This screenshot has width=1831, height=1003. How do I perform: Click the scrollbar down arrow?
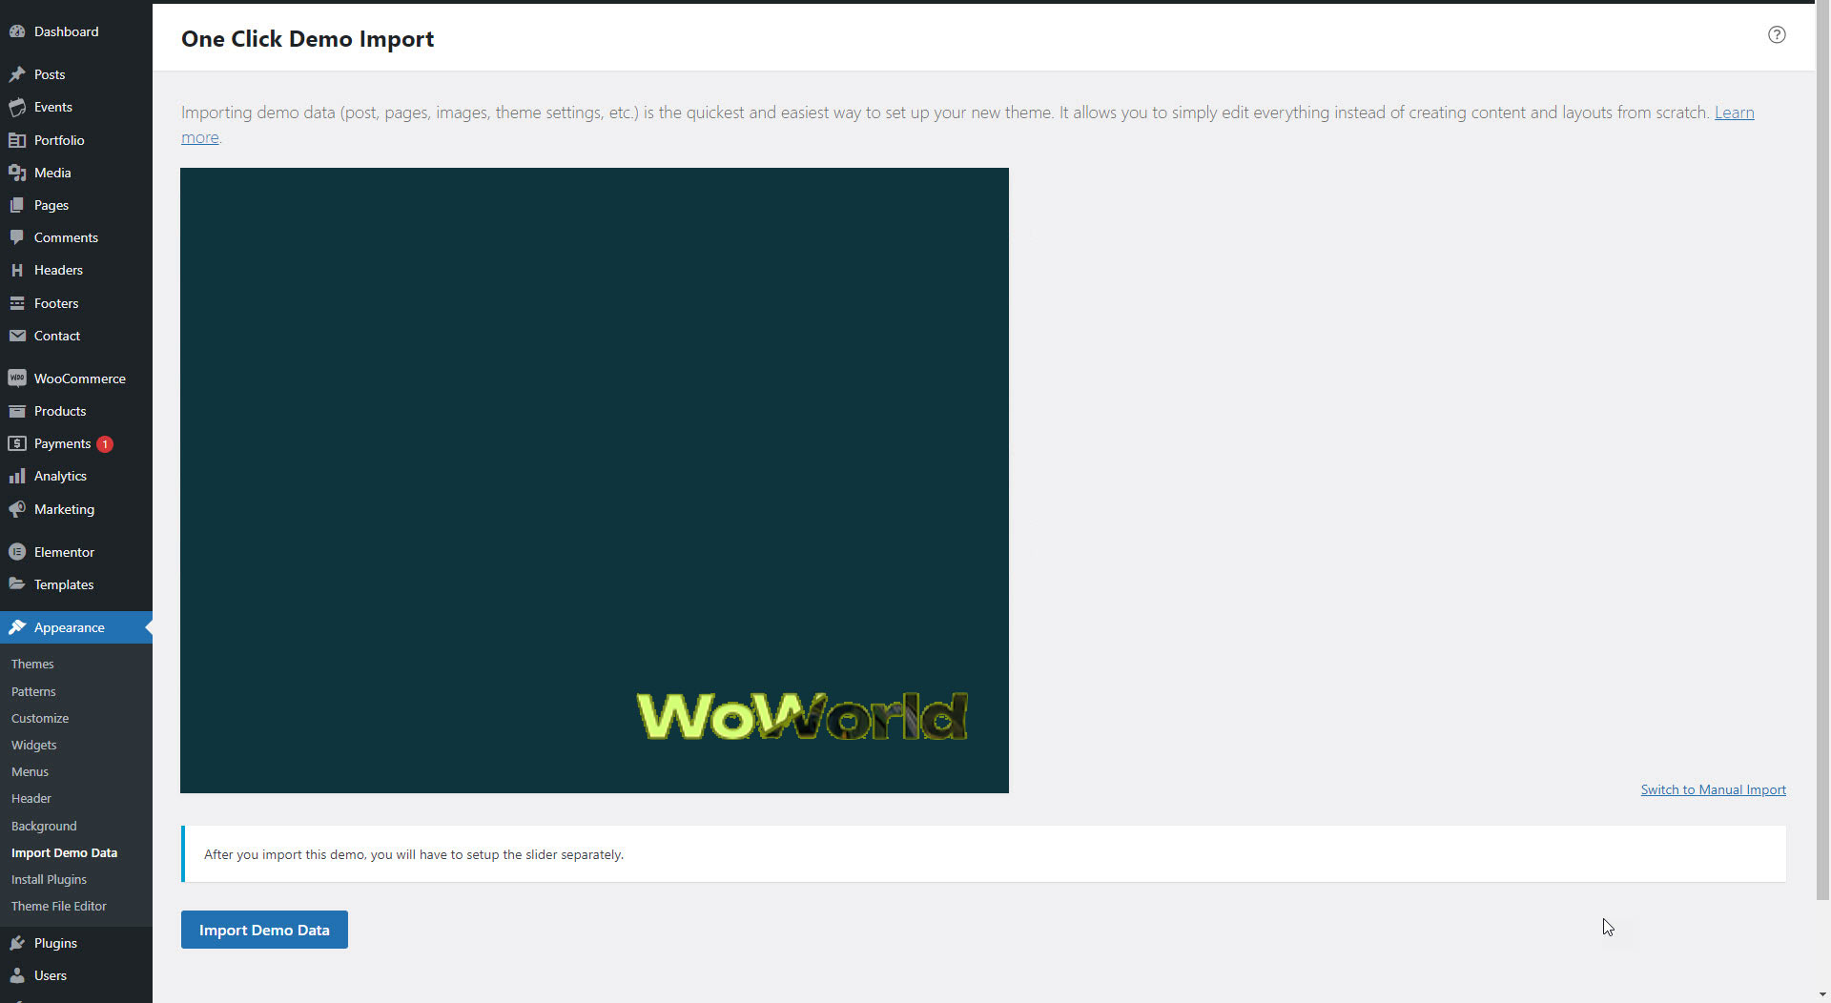[1822, 994]
